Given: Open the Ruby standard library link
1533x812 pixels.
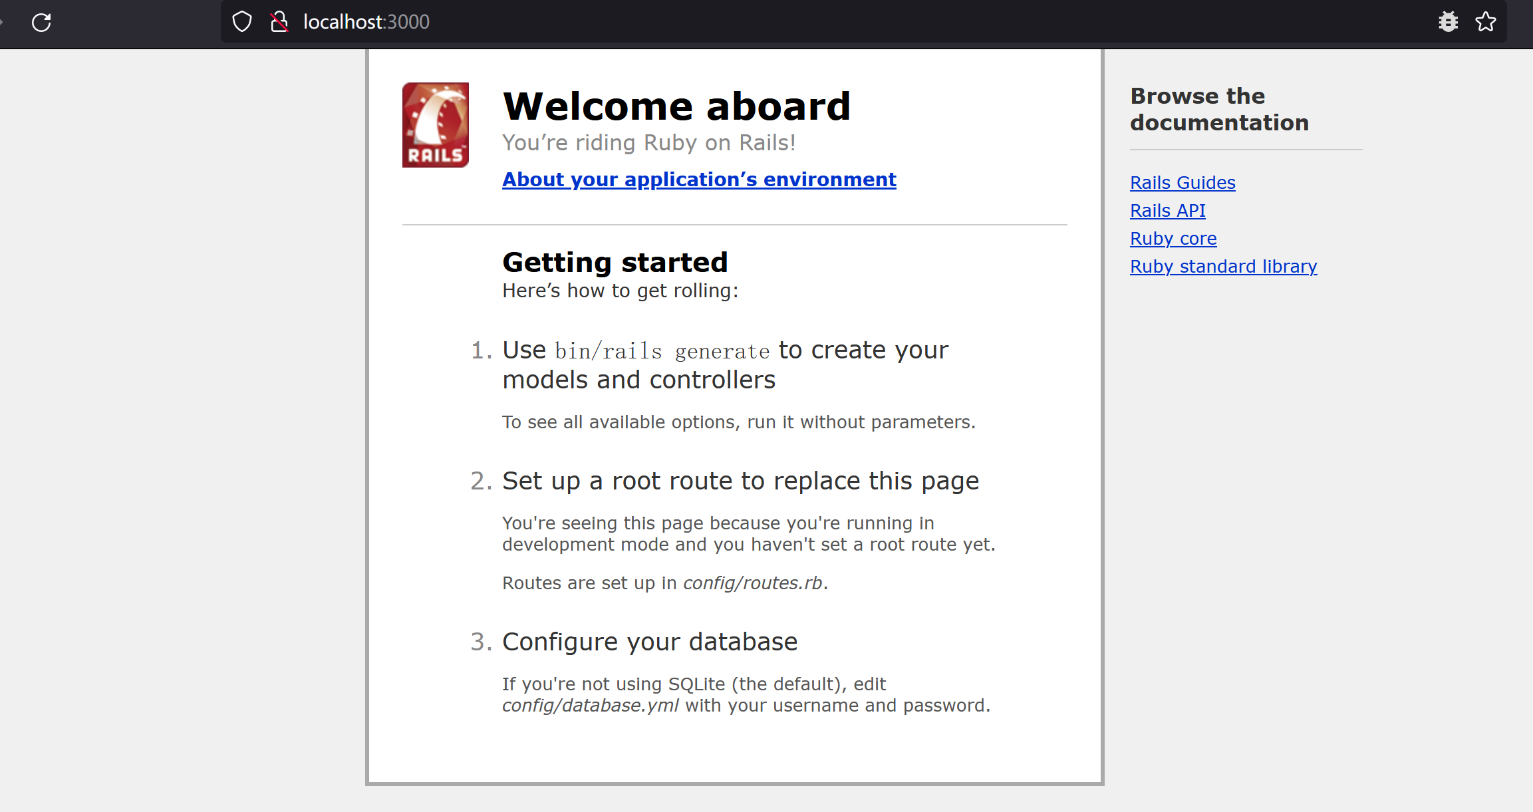Looking at the screenshot, I should [1223, 267].
